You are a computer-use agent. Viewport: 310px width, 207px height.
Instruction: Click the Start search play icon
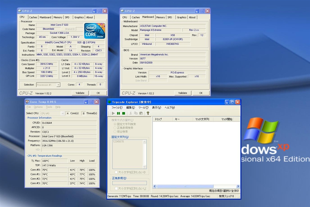tap(113, 113)
